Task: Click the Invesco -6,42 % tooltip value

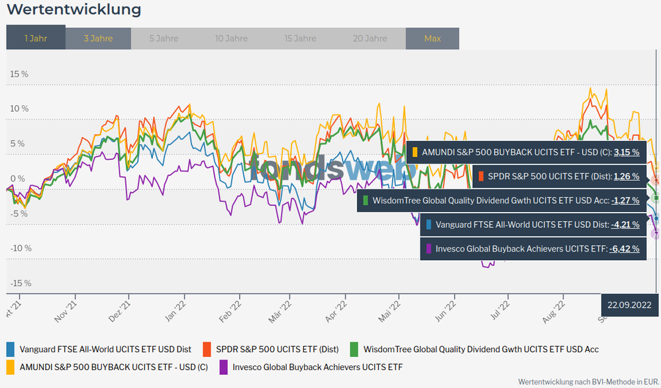Action: click(x=625, y=249)
